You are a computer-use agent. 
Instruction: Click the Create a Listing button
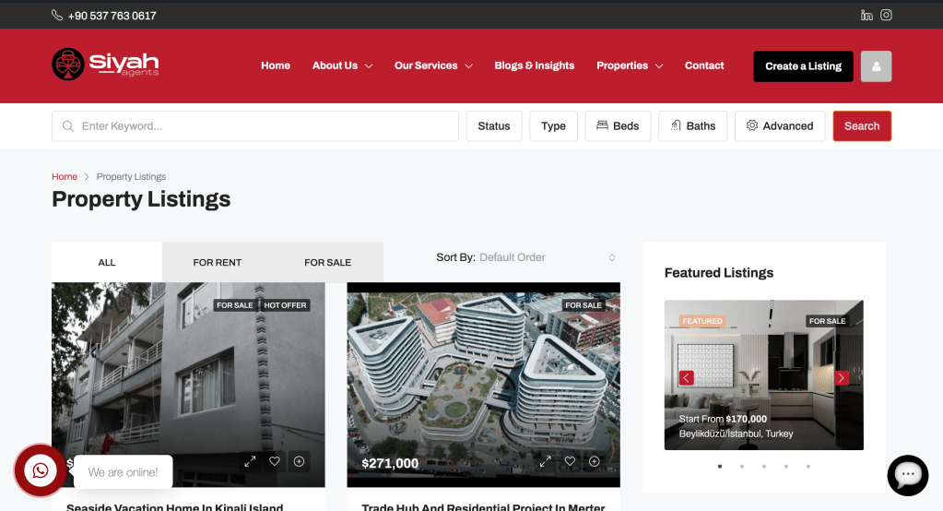pyautogui.click(x=803, y=66)
